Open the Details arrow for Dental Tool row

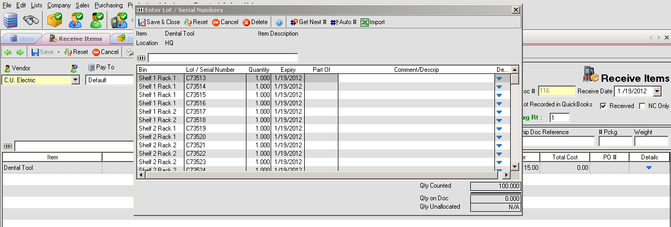coord(648,168)
